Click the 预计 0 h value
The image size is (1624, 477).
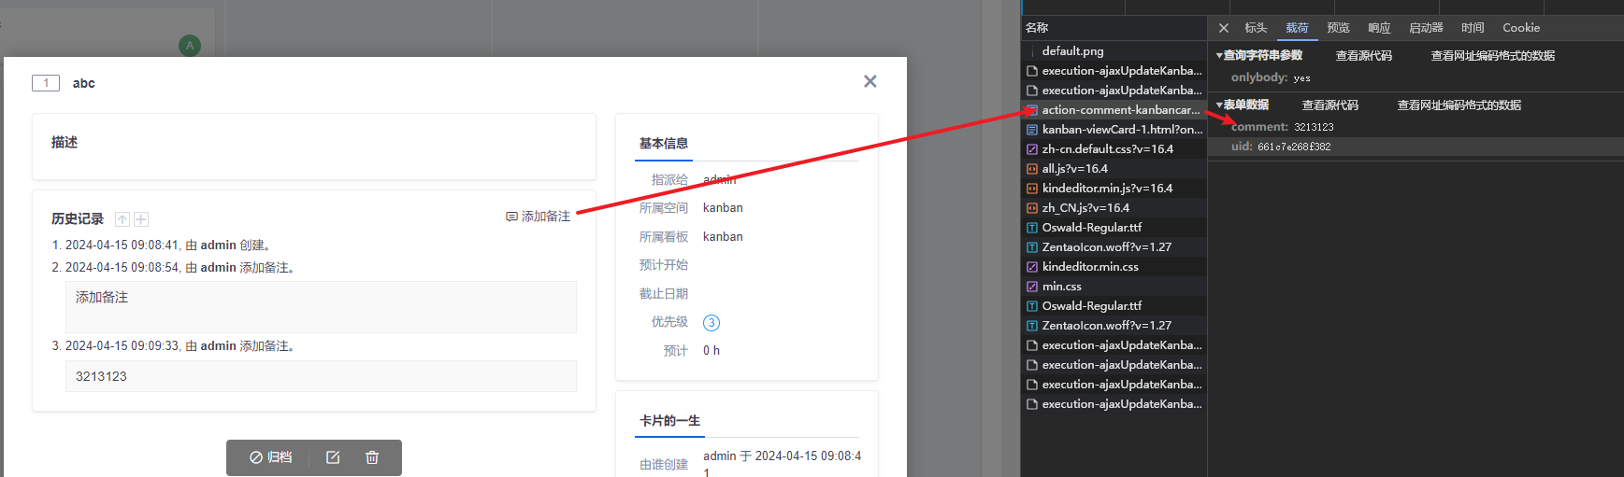[711, 351]
